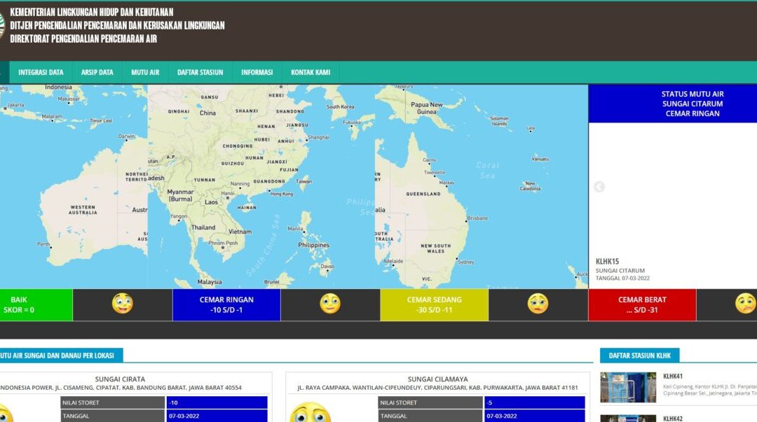Viewport: 757px width, 422px height.
Task: Click the Baik Skor = 0 green legend box
Action: [x=36, y=305]
